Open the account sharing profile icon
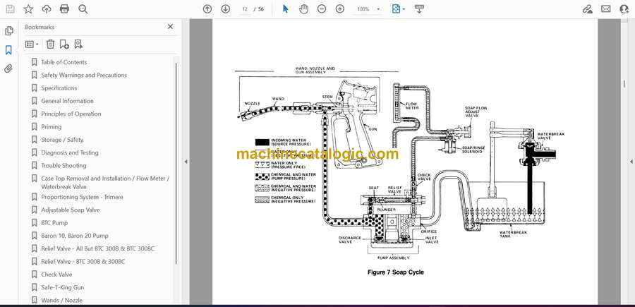This screenshot has height=307, width=635. (x=624, y=9)
